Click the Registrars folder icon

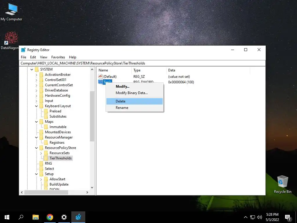46,143
